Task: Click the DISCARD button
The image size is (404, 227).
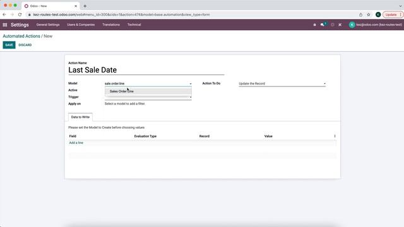Action: click(25, 45)
